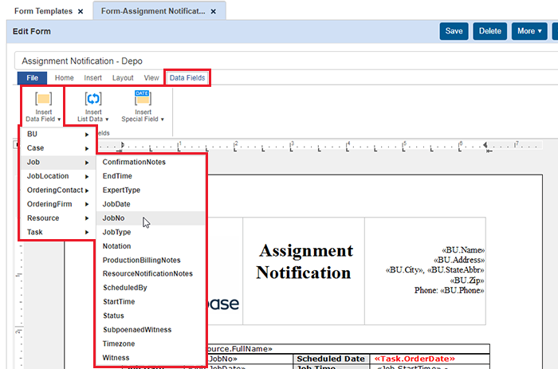Expand the Task data field submenu

pos(57,232)
